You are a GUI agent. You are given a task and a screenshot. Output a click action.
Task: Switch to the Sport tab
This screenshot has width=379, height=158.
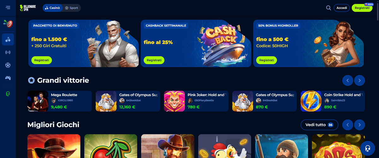pos(71,8)
